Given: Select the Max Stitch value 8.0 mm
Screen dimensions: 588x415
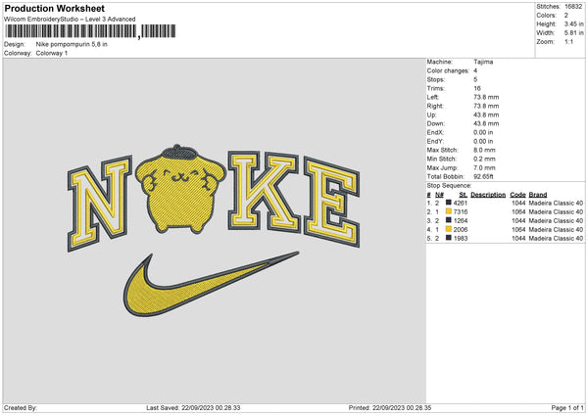Looking at the screenshot, I should point(484,150).
